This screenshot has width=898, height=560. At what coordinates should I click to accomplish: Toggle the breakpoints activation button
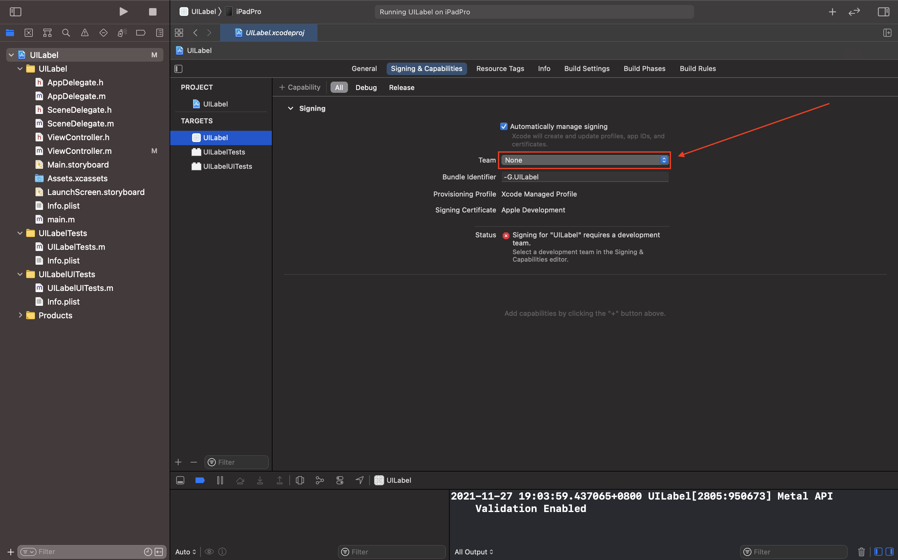(200, 480)
